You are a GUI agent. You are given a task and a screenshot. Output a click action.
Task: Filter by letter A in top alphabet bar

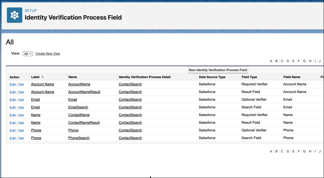271,61
